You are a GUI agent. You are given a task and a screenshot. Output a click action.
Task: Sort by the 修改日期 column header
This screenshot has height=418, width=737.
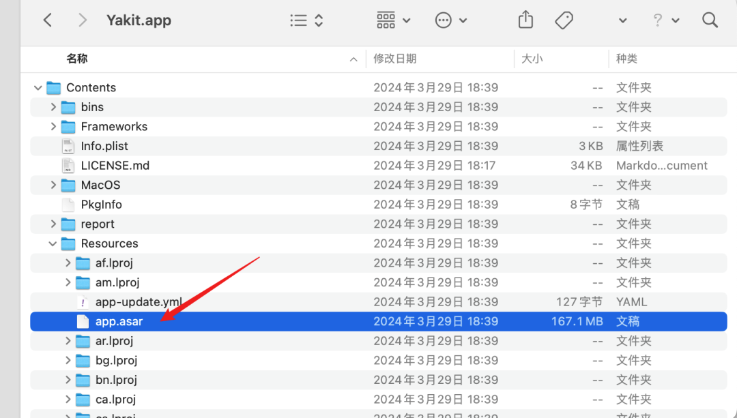coord(395,59)
